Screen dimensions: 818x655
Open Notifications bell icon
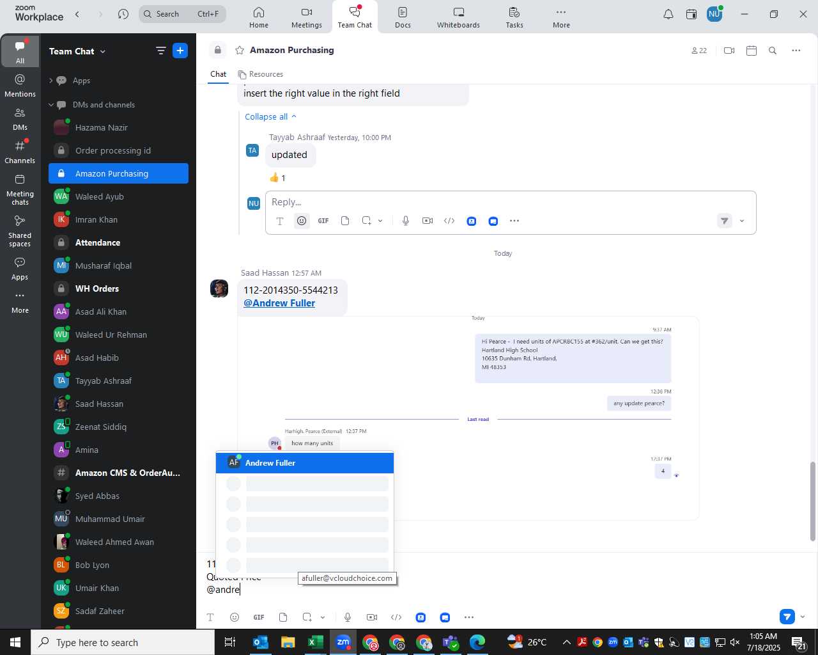[668, 14]
